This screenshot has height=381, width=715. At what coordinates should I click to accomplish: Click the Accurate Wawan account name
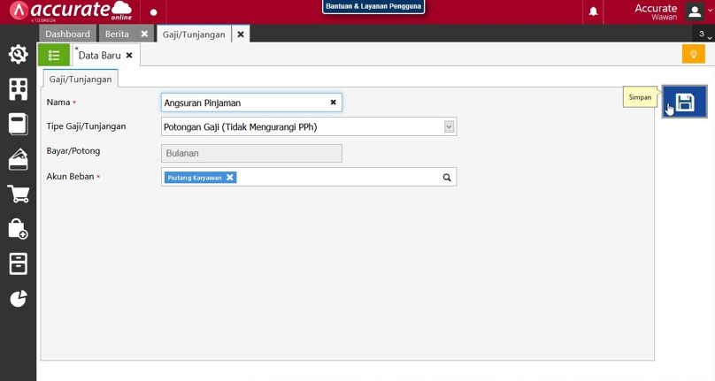pos(656,11)
